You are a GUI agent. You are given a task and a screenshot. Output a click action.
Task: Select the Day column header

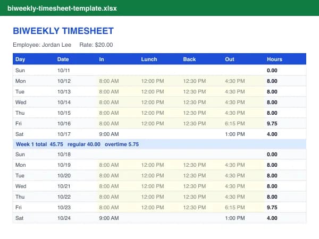point(20,59)
